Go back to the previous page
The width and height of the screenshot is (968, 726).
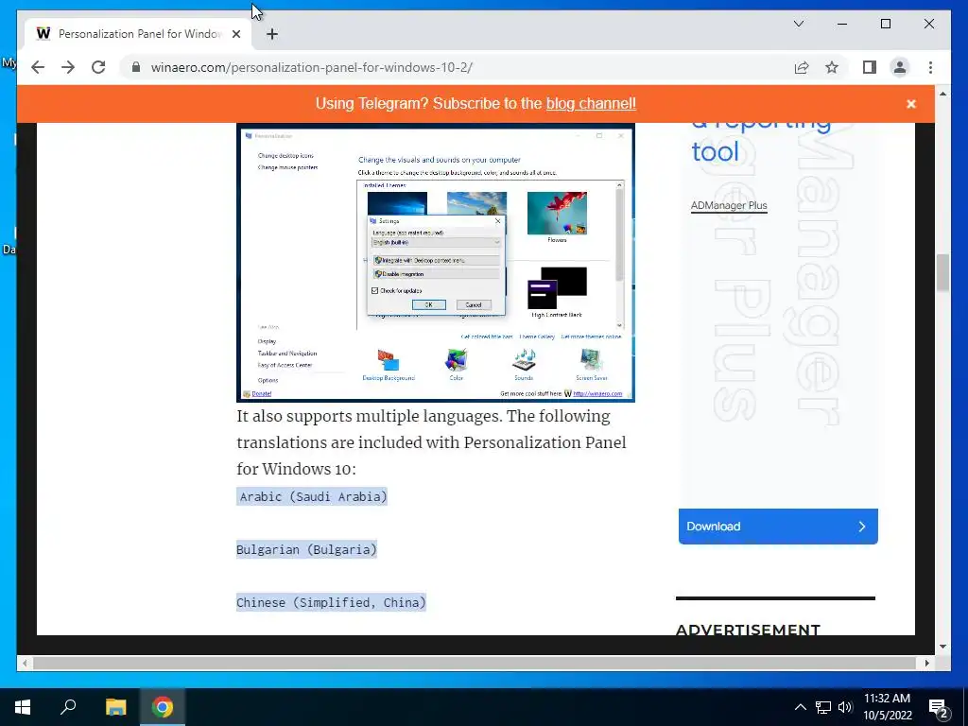coord(38,67)
